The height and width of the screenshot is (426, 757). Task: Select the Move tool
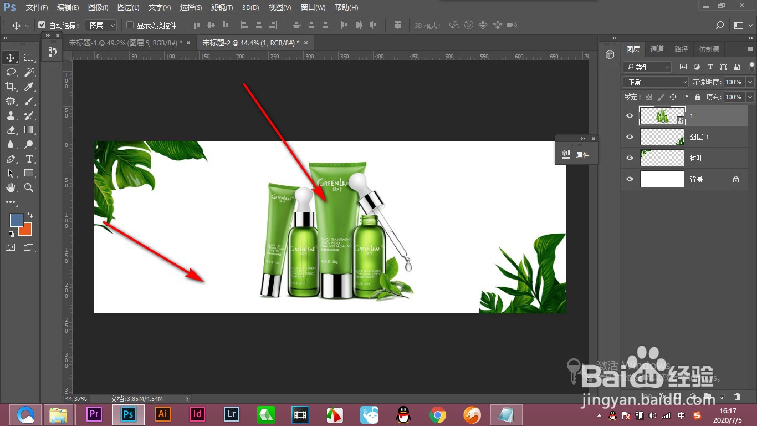(x=11, y=58)
